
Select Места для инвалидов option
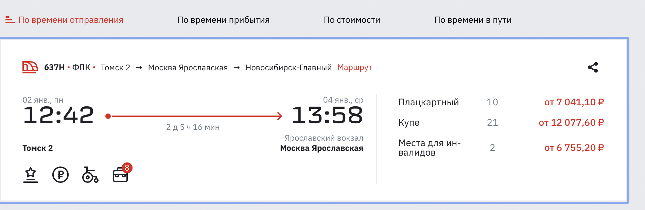(x=501, y=147)
